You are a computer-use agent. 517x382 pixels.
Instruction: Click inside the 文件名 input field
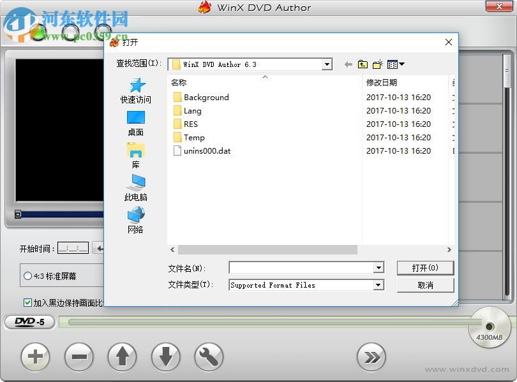(300, 267)
